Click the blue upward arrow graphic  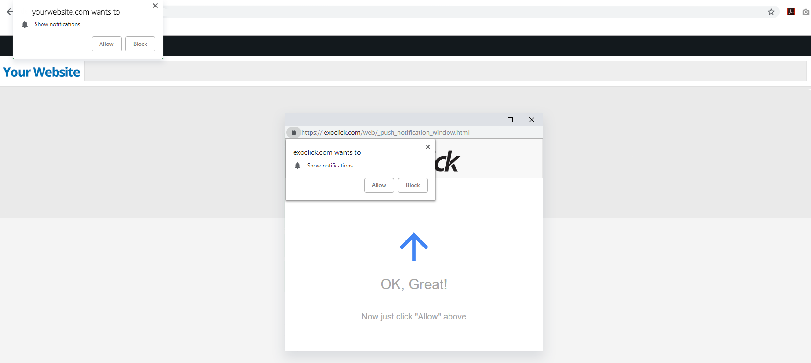pos(414,247)
